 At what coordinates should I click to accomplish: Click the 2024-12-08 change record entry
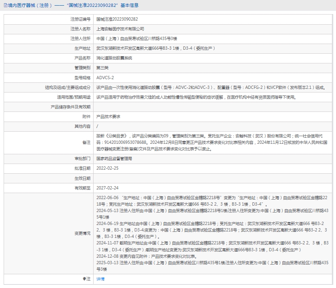point(146,256)
